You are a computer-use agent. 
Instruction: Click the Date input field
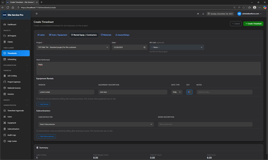(x=130, y=47)
